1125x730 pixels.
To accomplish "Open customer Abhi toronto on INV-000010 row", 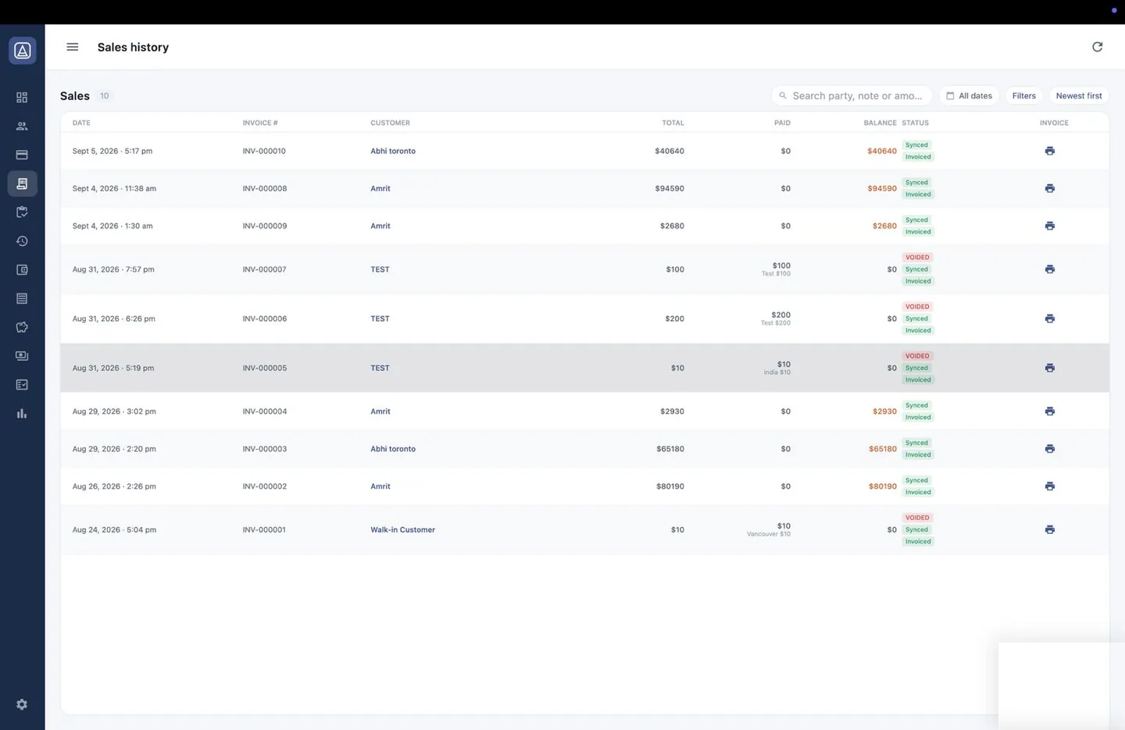I will (393, 151).
